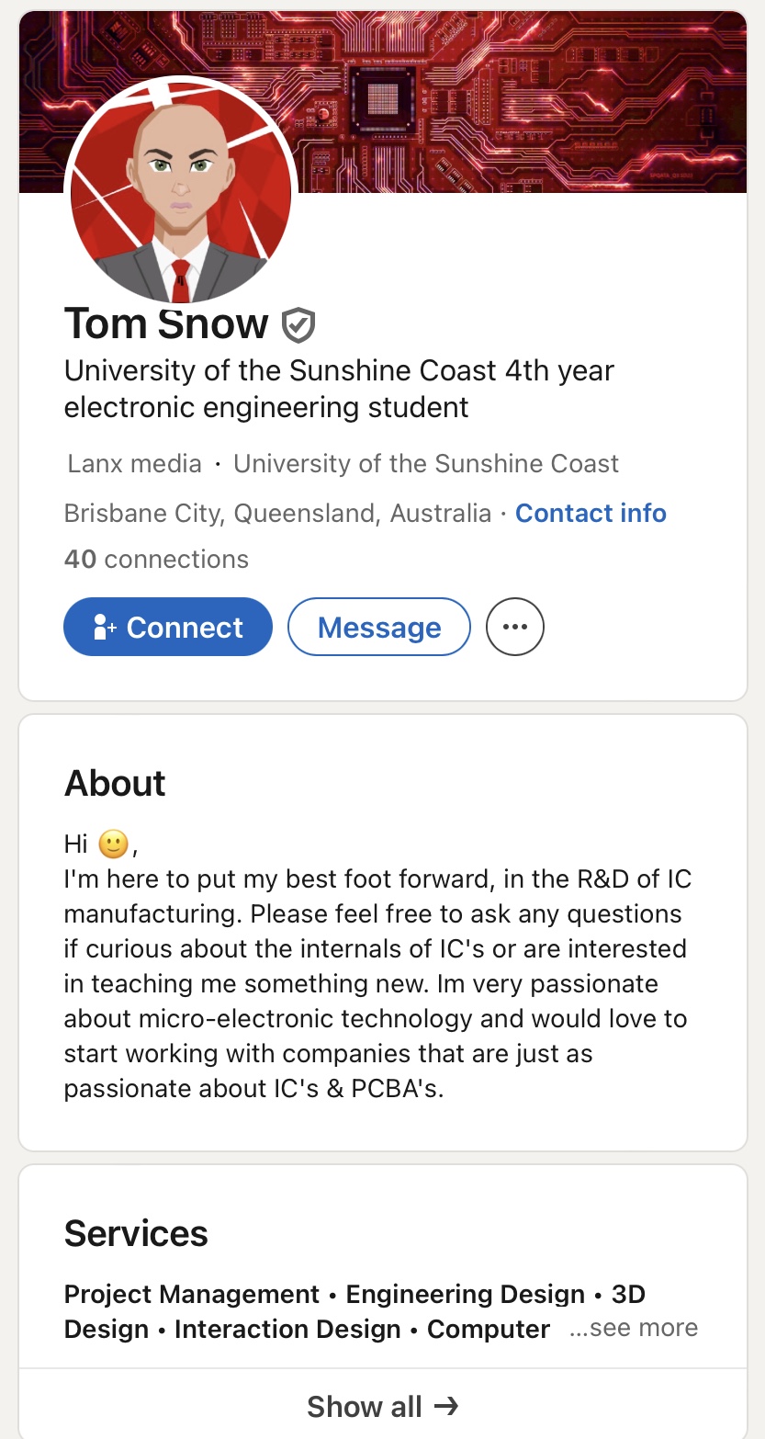Click the Services section heading
This screenshot has width=765, height=1439.
tap(136, 1233)
